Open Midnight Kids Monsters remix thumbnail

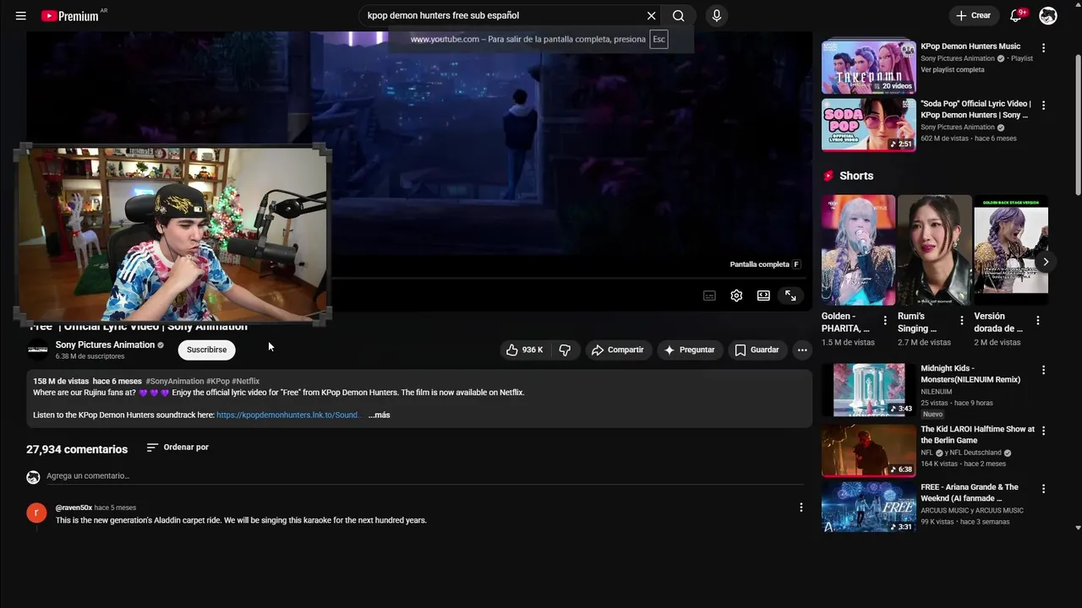tap(869, 390)
